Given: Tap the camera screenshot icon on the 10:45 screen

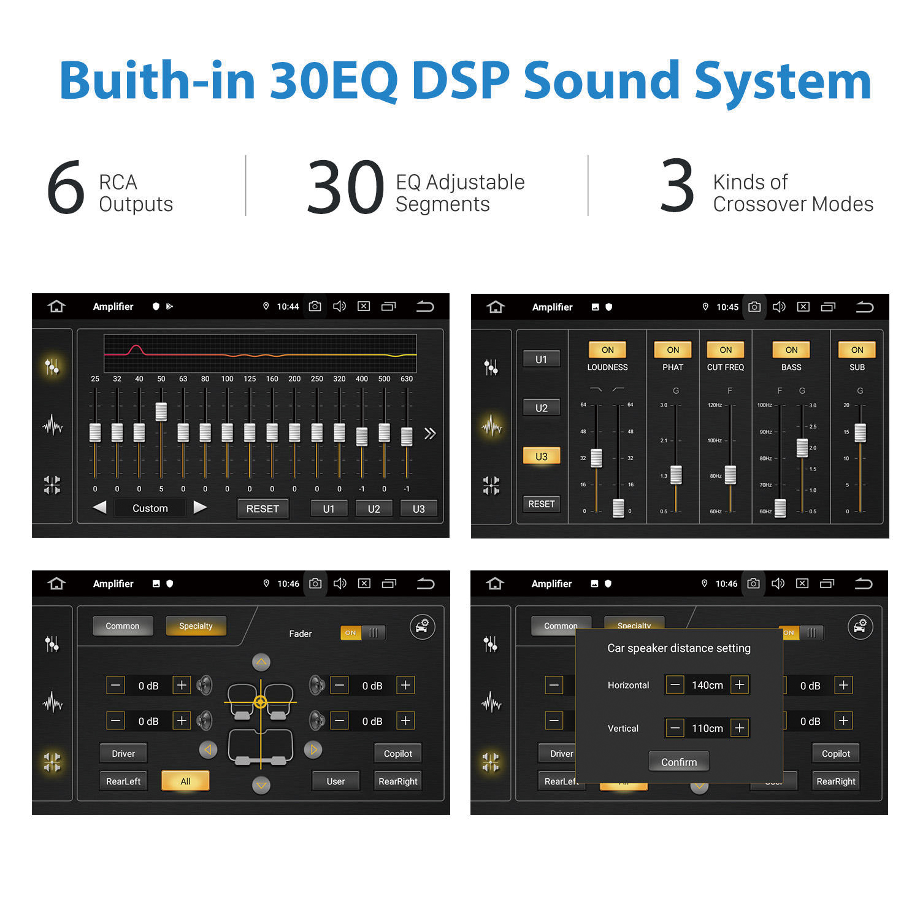Looking at the screenshot, I should pyautogui.click(x=754, y=307).
